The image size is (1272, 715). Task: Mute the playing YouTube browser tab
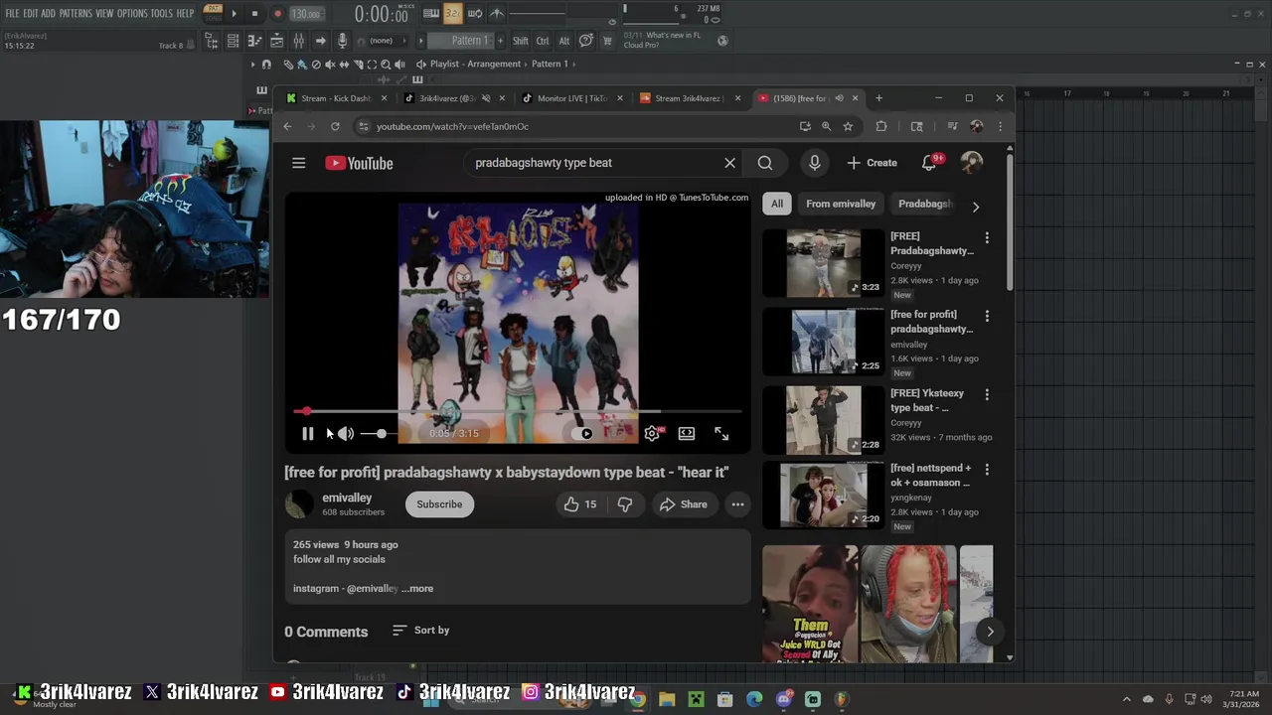839,98
